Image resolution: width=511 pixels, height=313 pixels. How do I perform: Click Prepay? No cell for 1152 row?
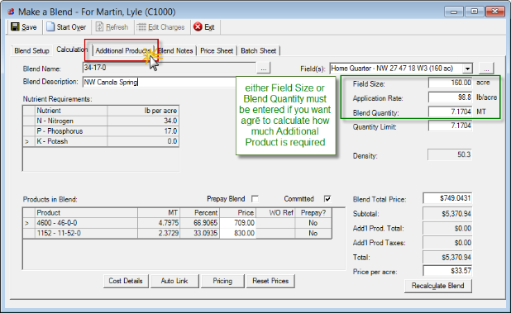(313, 233)
